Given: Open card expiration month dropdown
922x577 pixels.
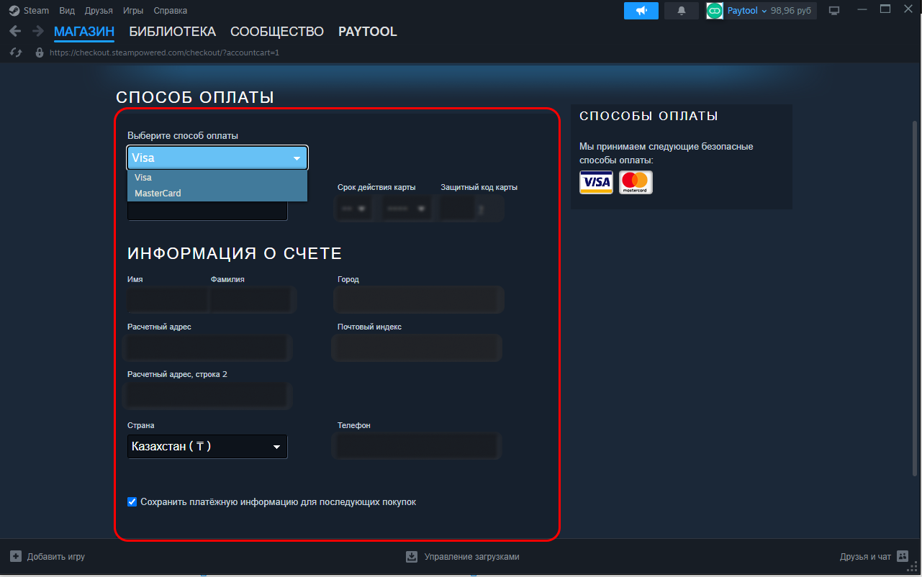Looking at the screenshot, I should point(353,209).
